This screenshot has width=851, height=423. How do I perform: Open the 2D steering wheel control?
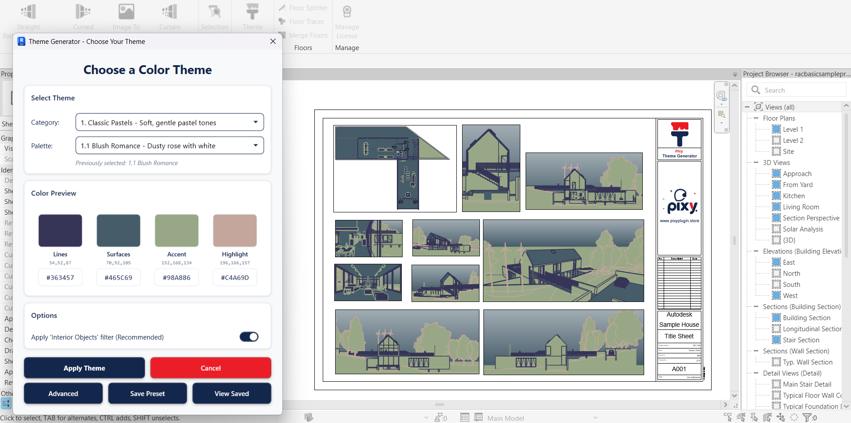pos(722,95)
